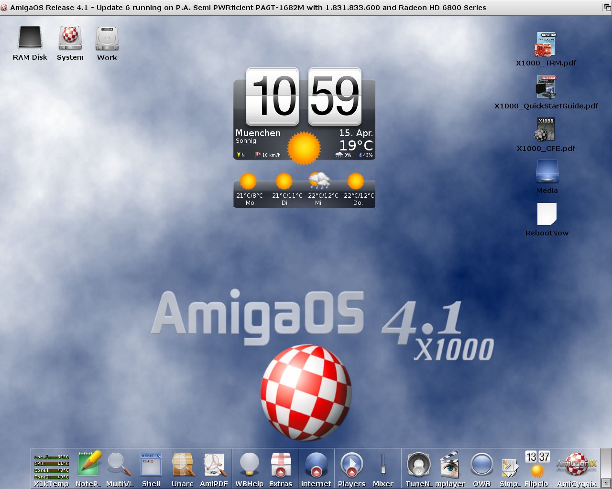Launch Unarc archive tool in dock
Screen dimensions: 612x489
[183, 465]
